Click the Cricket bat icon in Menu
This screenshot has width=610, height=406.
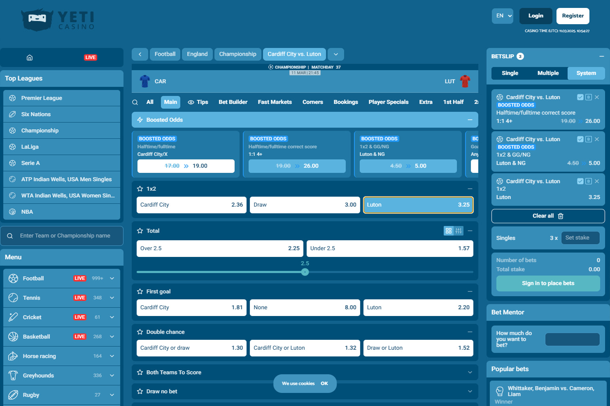(x=13, y=317)
